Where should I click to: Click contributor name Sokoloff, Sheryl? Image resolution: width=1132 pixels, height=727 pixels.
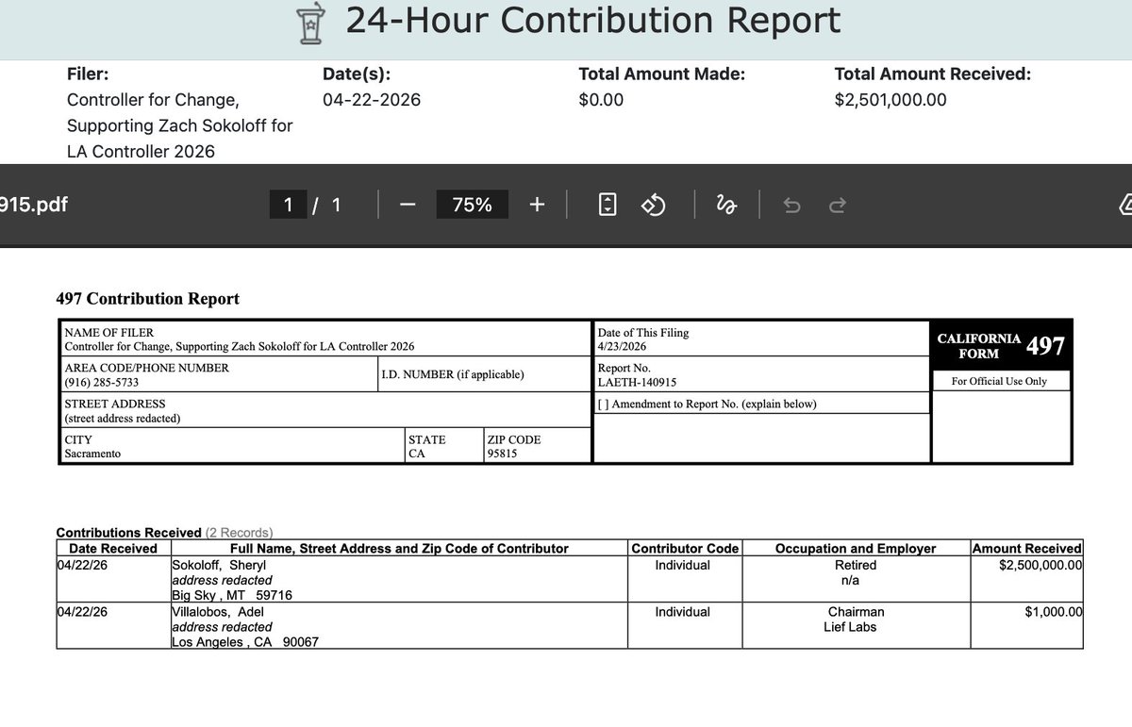coord(219,565)
